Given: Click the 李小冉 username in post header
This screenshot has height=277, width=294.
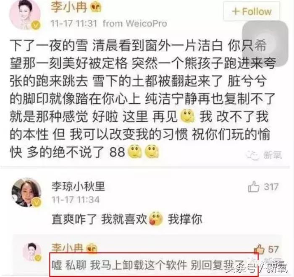Looking at the screenshot, I should pos(69,7).
